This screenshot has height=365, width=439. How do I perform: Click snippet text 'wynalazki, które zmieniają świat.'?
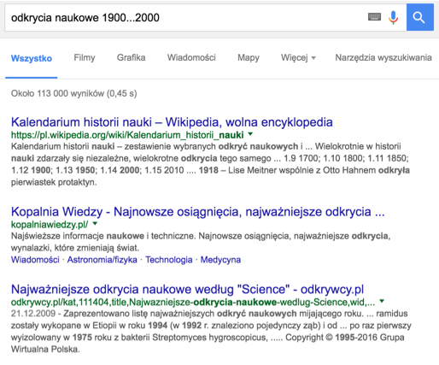75,248
